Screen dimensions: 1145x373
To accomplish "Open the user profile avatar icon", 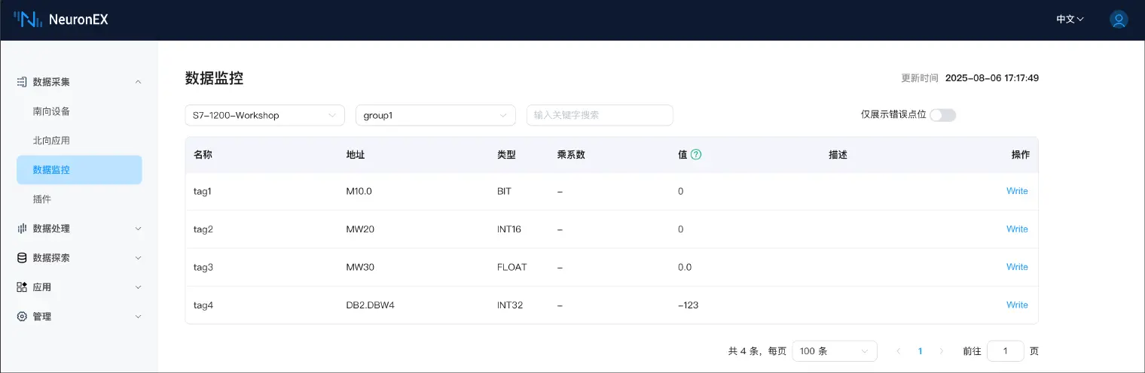I will 1119,20.
